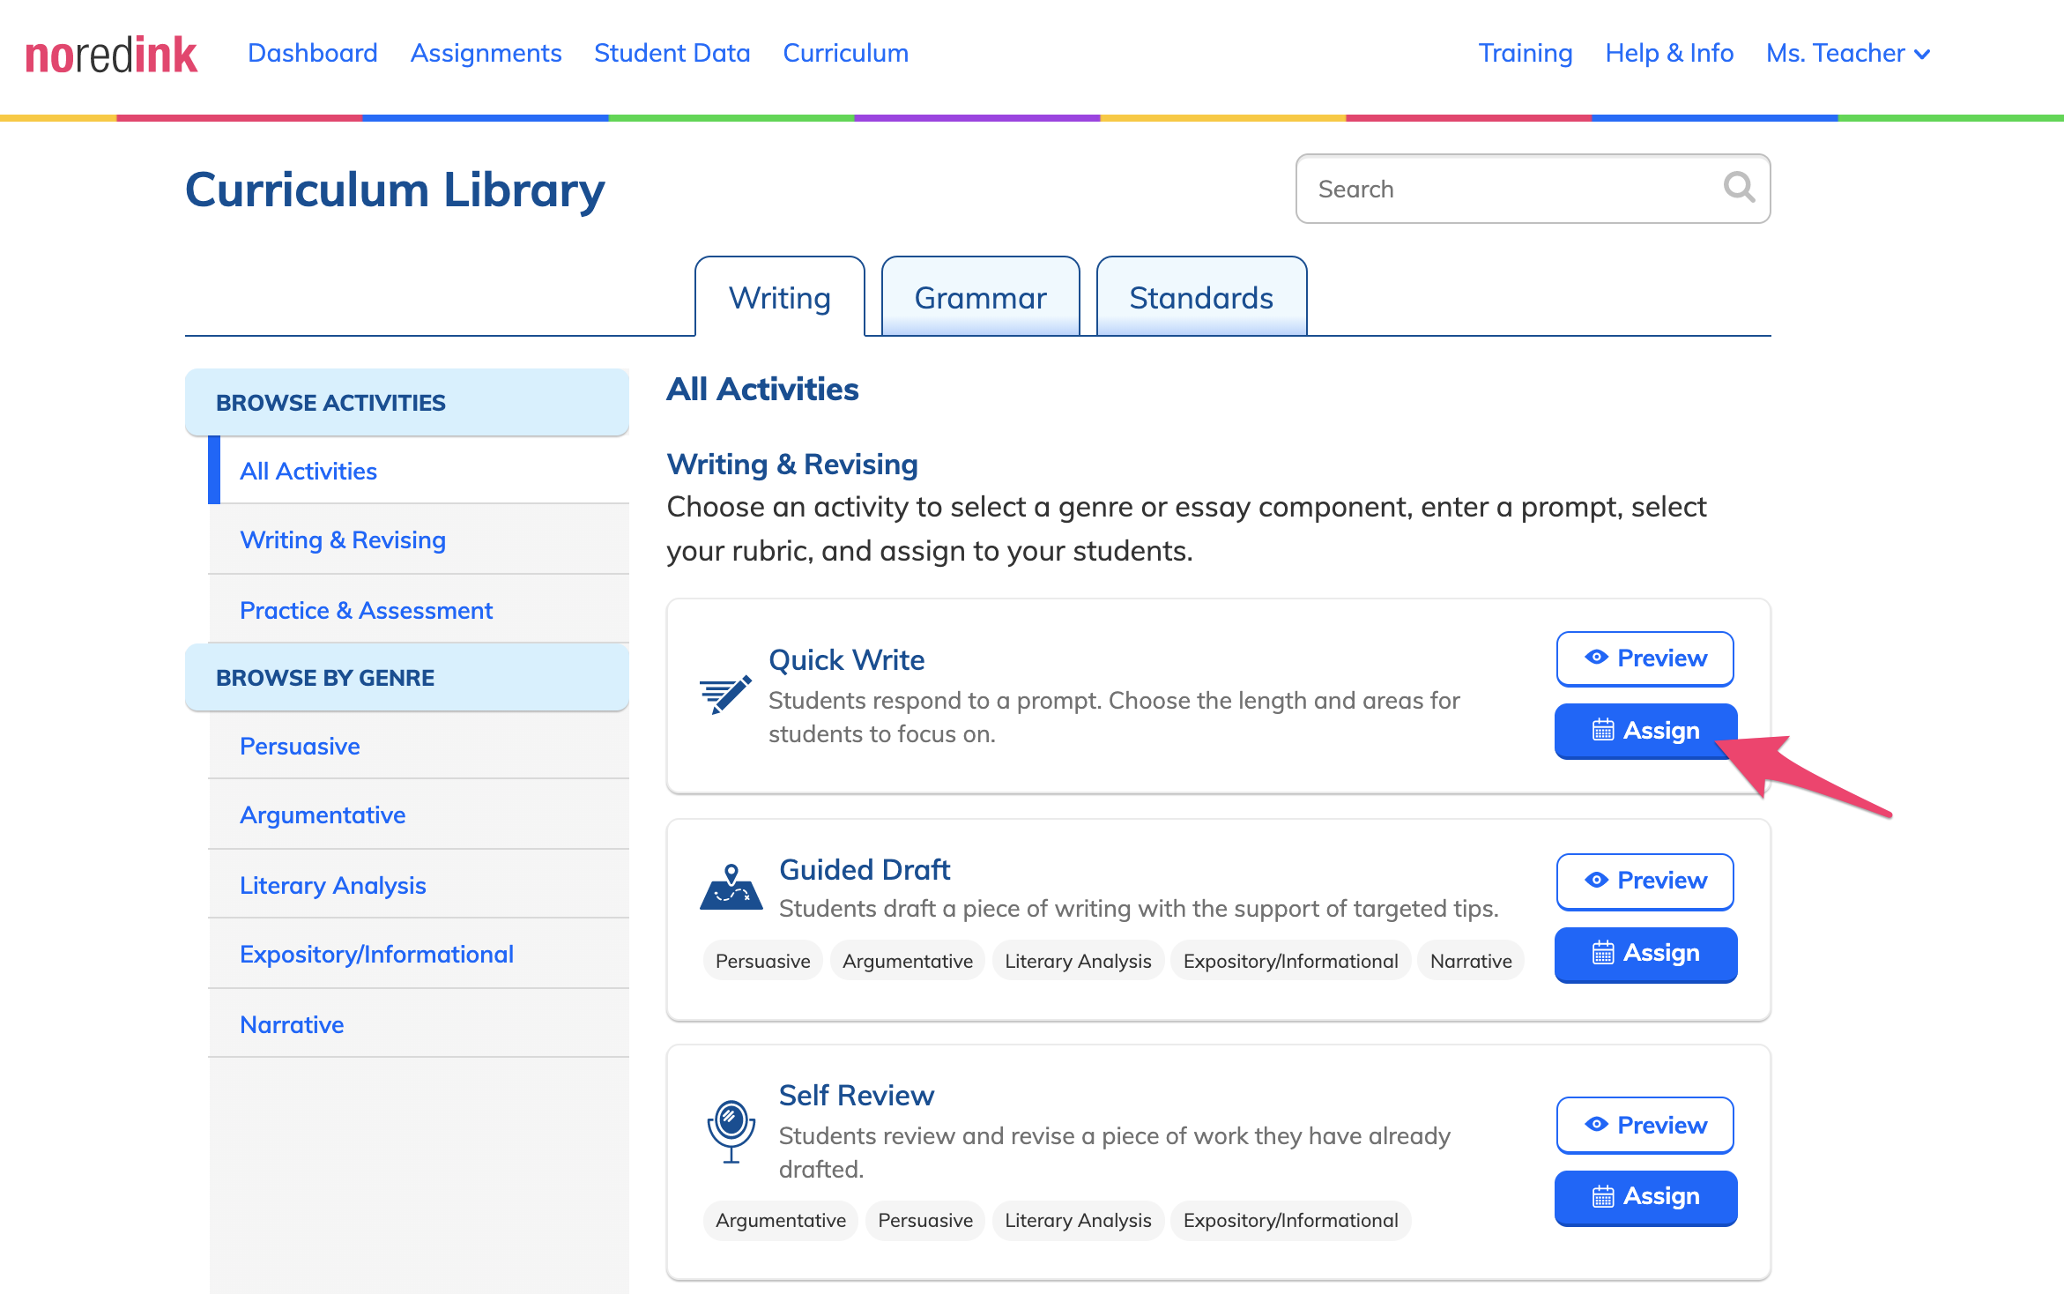The width and height of the screenshot is (2064, 1294).
Task: Open Help & Info
Action: (1669, 53)
